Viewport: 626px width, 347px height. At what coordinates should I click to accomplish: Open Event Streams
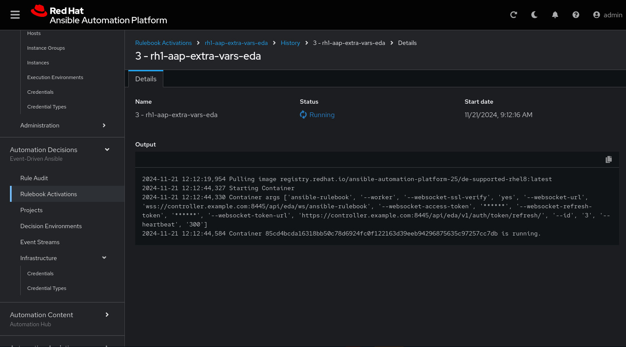point(40,242)
